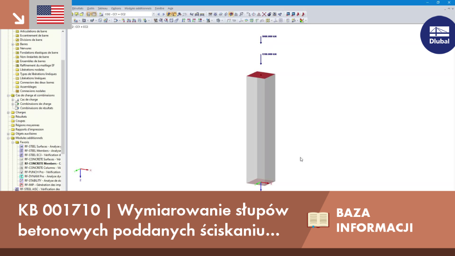Expand the Barres tree node
The height and width of the screenshot is (256, 455).
point(13,44)
